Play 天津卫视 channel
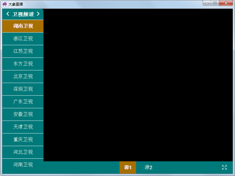Viewport: 235px width, 176px height. (23, 127)
